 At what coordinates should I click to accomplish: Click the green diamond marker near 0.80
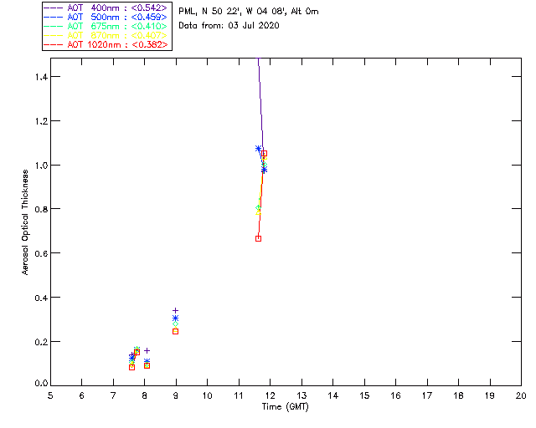coord(259,207)
